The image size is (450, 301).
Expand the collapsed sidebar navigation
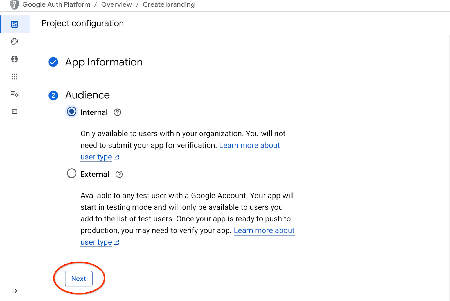15,291
